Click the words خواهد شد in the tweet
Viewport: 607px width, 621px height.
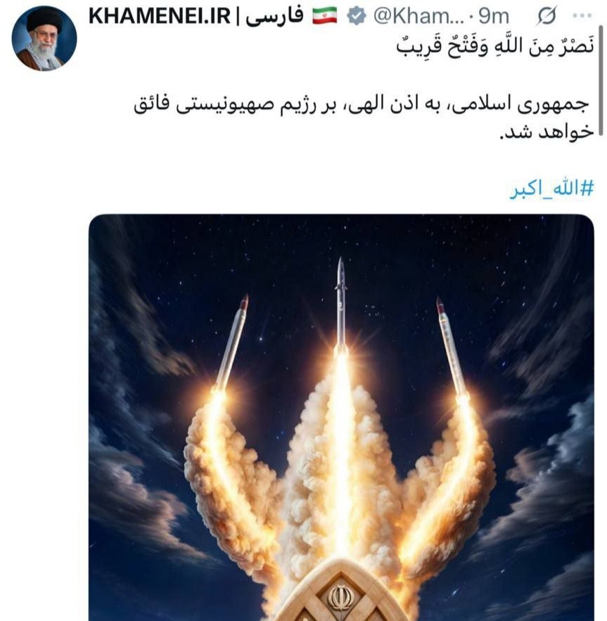pos(547,132)
